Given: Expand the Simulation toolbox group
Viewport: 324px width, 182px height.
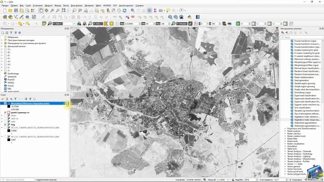Looking at the screenshot, I should [x=285, y=146].
